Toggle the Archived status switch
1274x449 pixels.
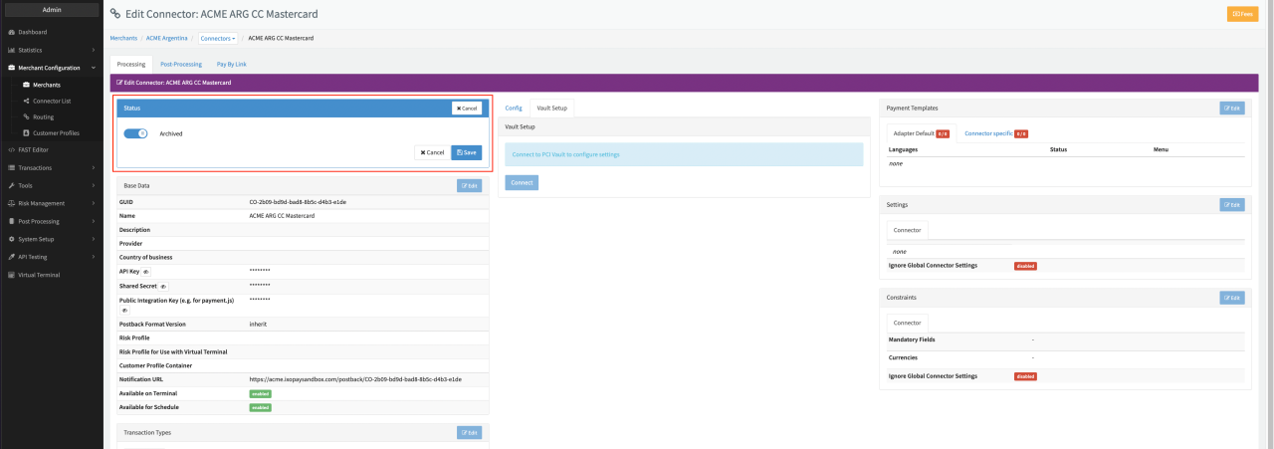[135, 132]
